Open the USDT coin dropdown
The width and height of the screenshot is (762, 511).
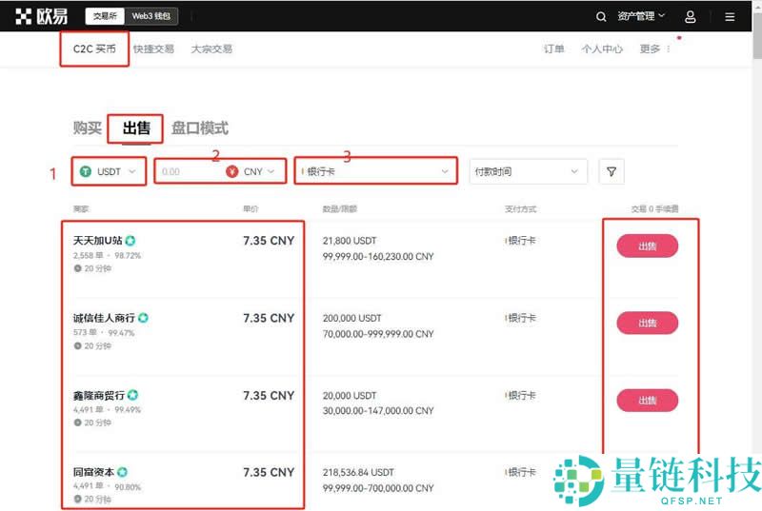point(109,171)
